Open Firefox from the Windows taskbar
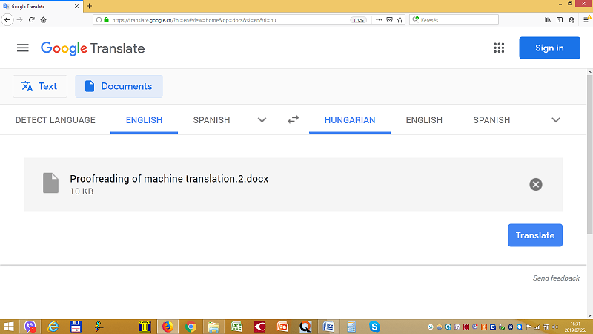593x334 pixels. click(x=167, y=327)
